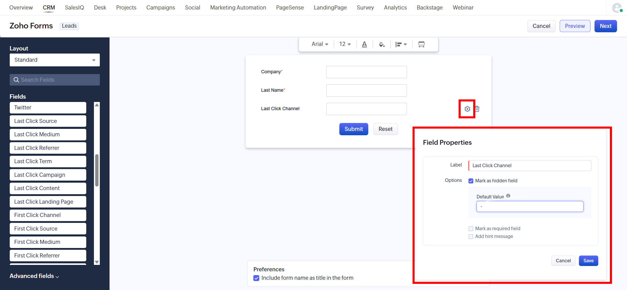Select the Twitter field
Viewport: 627px width, 290px height.
(48, 108)
